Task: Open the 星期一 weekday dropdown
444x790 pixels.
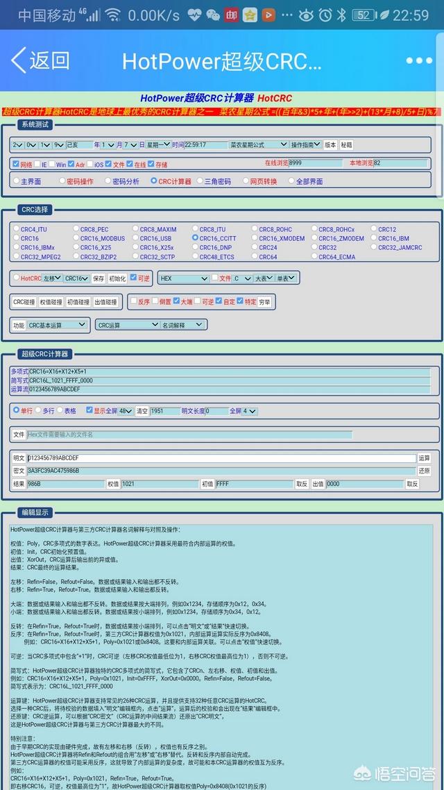Action: pyautogui.click(x=159, y=144)
